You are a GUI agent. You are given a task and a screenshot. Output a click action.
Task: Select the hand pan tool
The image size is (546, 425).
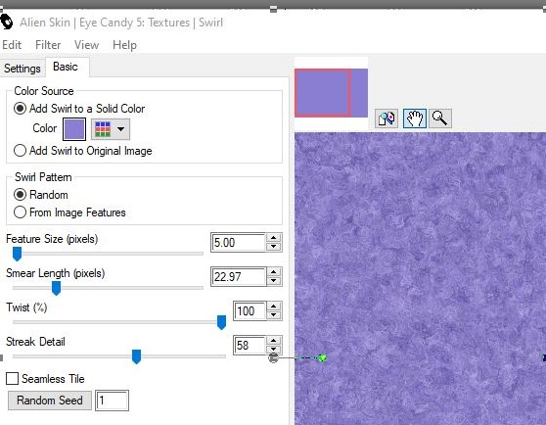pyautogui.click(x=414, y=118)
